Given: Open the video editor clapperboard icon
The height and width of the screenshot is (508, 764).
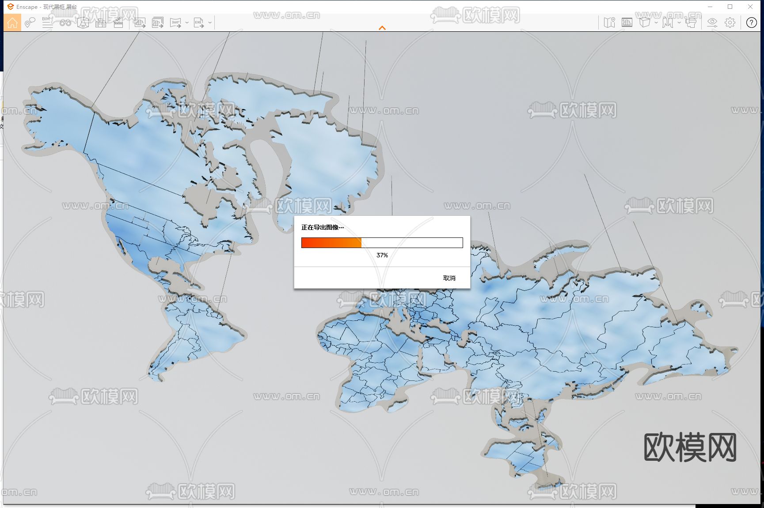Looking at the screenshot, I should (118, 23).
